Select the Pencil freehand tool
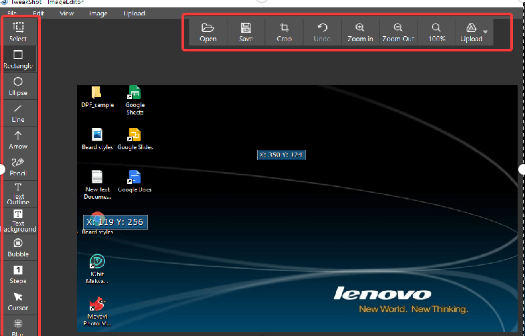 pos(18,165)
